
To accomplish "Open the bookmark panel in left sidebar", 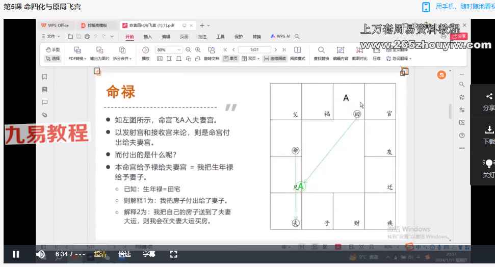I will click(x=45, y=77).
